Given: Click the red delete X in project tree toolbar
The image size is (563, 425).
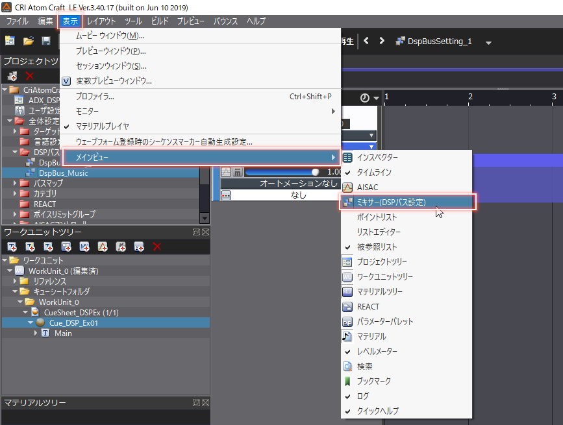Looking at the screenshot, I should [30, 76].
